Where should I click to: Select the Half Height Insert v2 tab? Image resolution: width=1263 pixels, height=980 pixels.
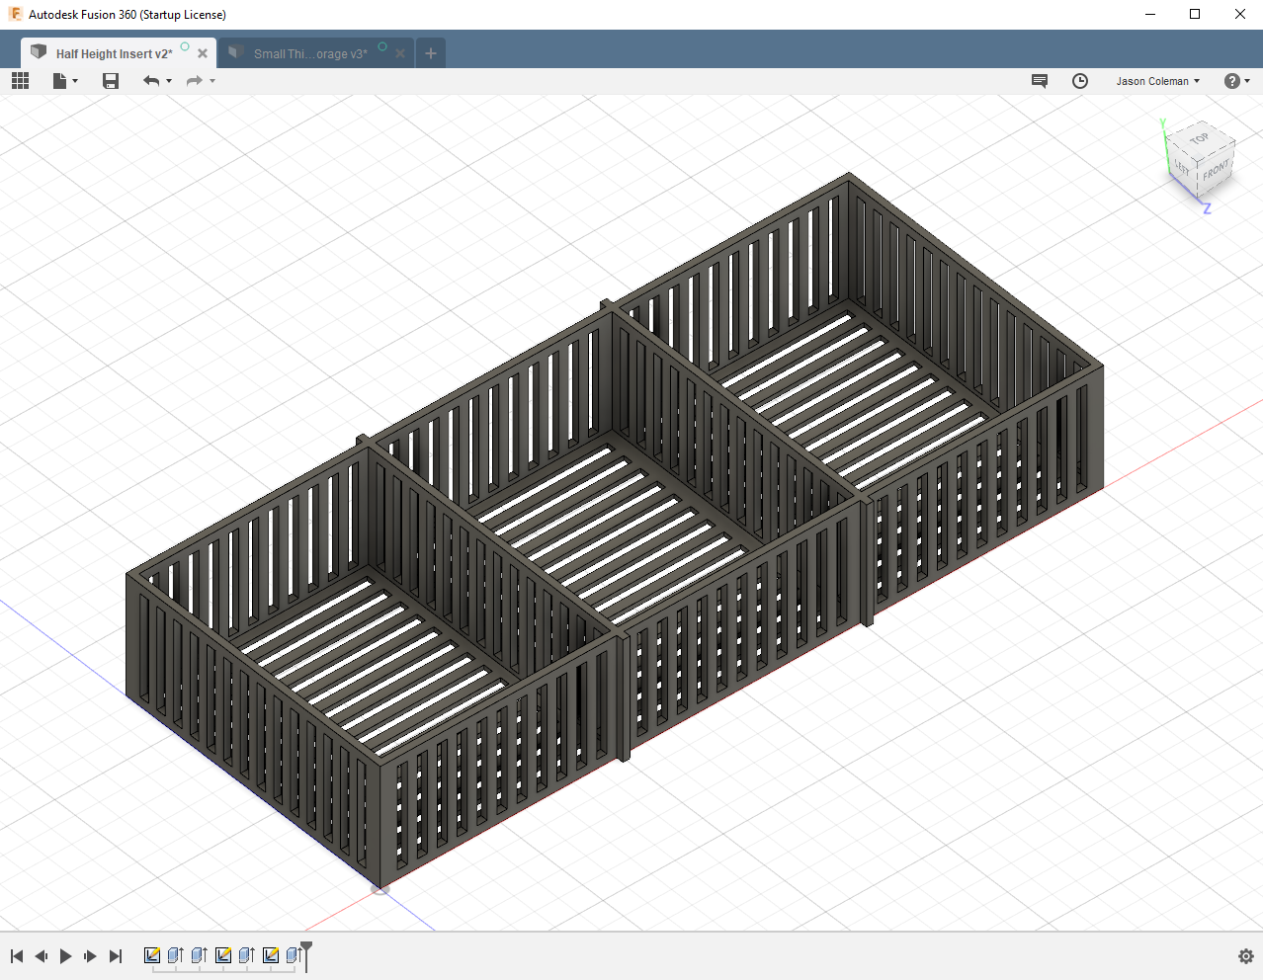point(109,53)
